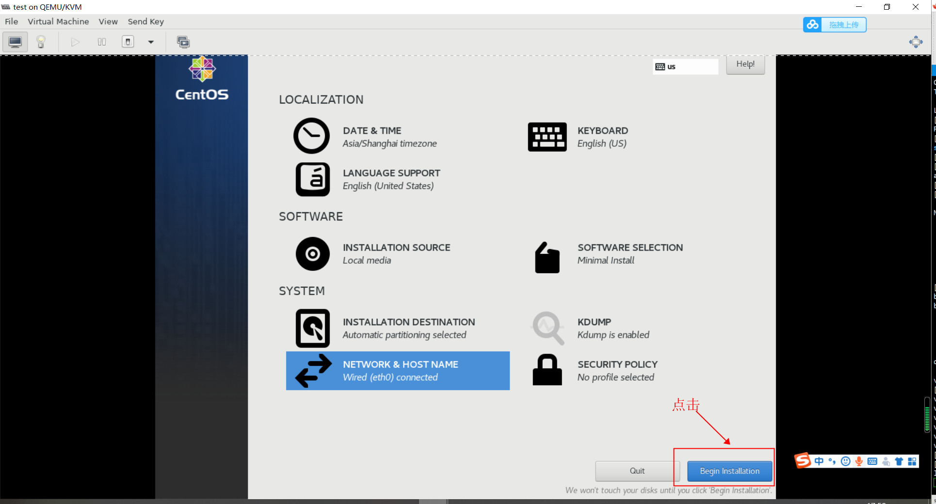This screenshot has width=936, height=504.
Task: Open the IME toolbox grid icon
Action: [x=912, y=461]
